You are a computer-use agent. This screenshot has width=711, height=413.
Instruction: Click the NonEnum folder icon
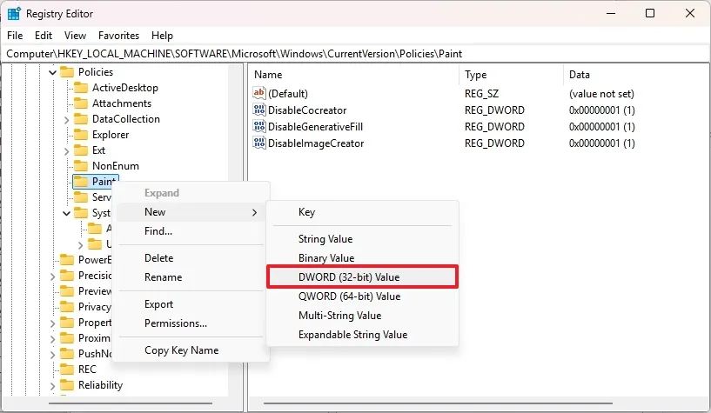click(81, 166)
